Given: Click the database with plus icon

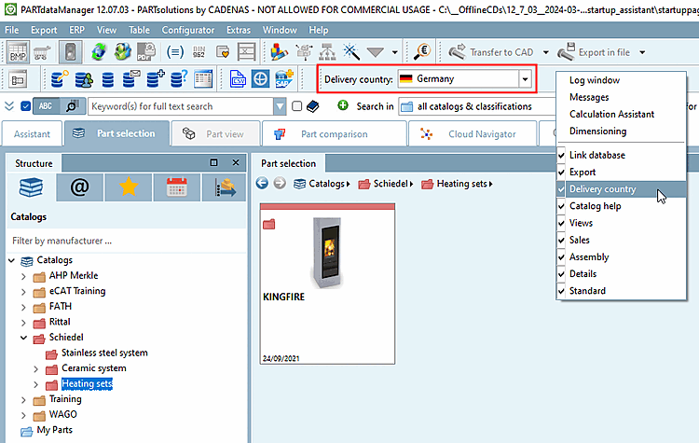Looking at the screenshot, I should 155,79.
